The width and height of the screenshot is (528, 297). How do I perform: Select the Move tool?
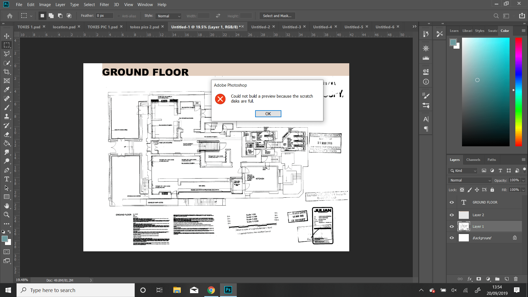pos(7,36)
